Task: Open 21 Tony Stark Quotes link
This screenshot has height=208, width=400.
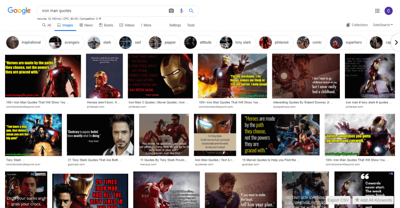Action: pyautogui.click(x=95, y=160)
